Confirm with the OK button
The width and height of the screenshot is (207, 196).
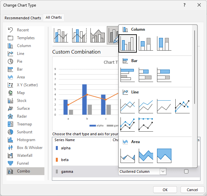pos(165,190)
